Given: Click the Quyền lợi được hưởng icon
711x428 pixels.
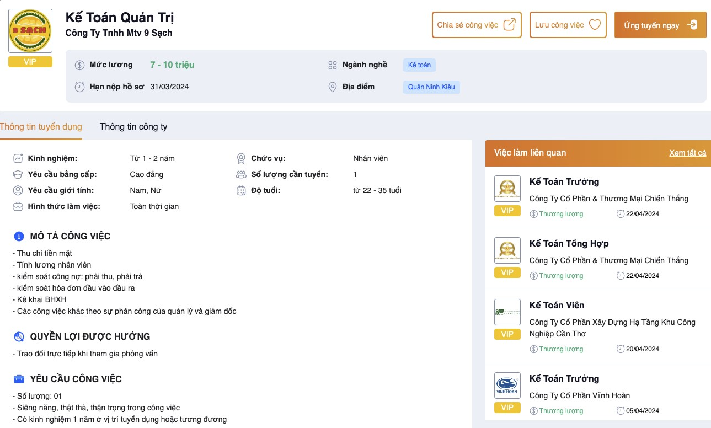Looking at the screenshot, I should coord(19,336).
